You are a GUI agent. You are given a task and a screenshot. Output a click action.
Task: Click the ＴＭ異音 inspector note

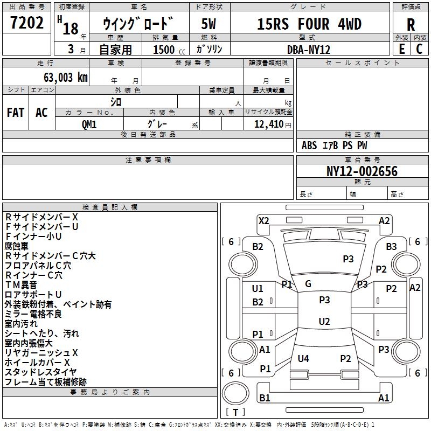[x=21, y=284]
